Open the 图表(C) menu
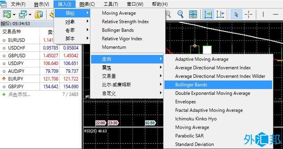The image size is (283, 149). (x=87, y=4)
